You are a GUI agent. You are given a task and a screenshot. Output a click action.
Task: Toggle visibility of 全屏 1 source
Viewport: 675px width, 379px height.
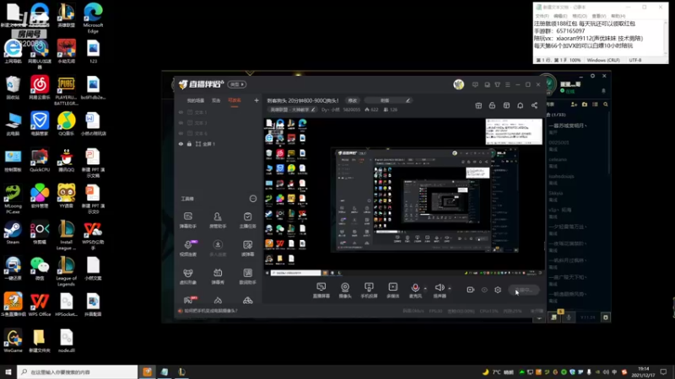coord(181,144)
